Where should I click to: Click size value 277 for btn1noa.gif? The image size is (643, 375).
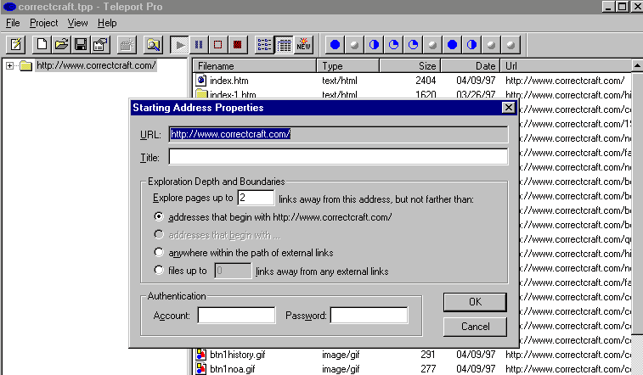[428, 369]
